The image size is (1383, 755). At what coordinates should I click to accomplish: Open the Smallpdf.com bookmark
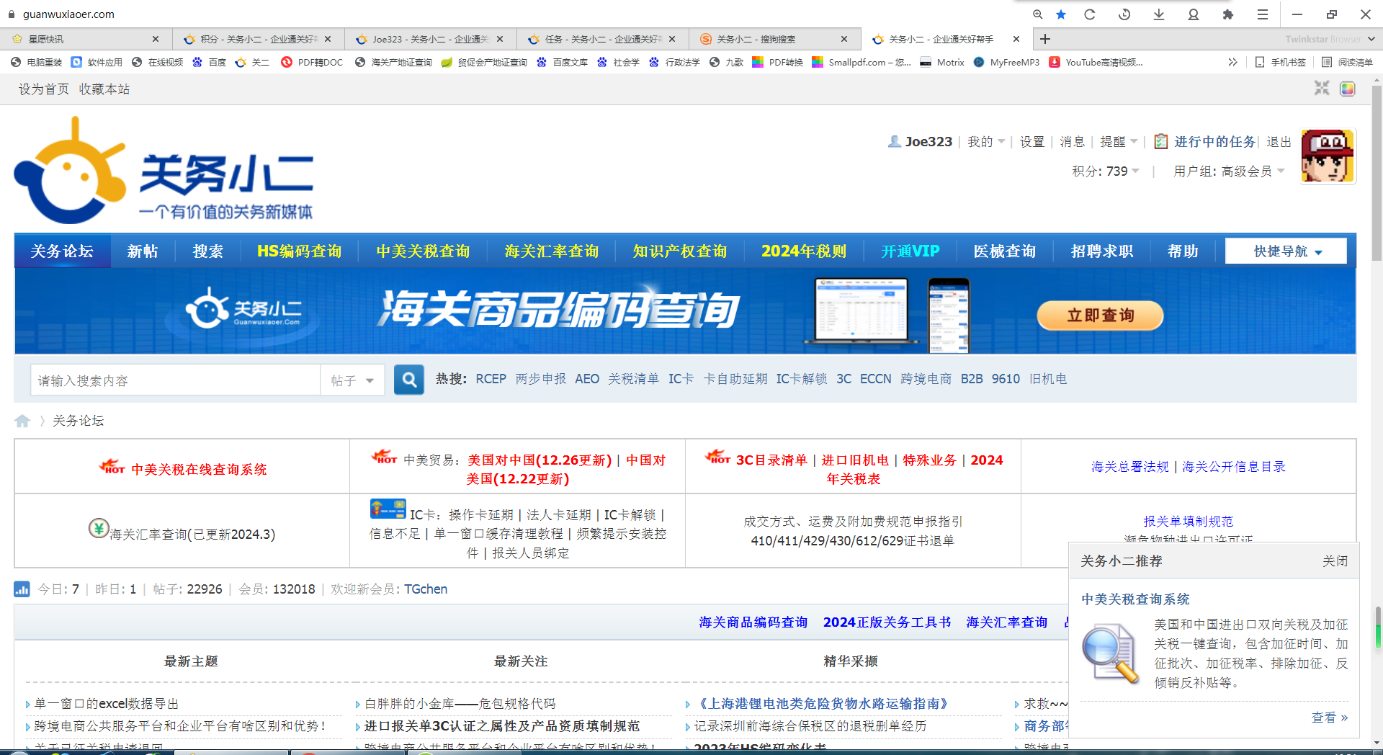pyautogui.click(x=861, y=63)
